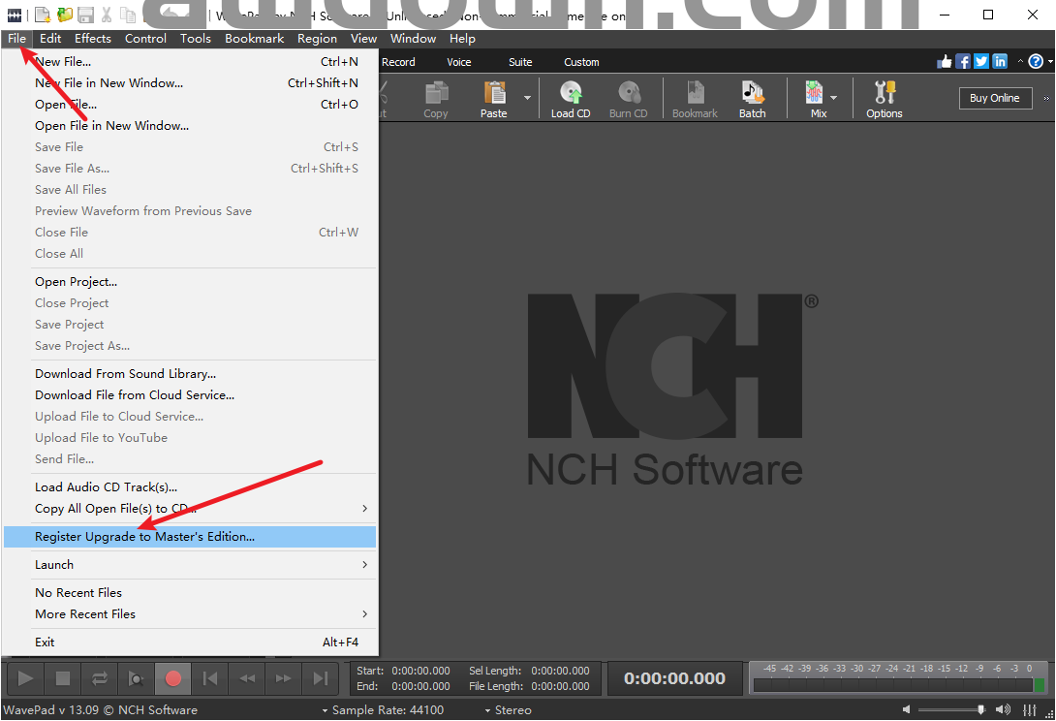Switch to the Voice tab
This screenshot has width=1056, height=721.
click(x=459, y=62)
